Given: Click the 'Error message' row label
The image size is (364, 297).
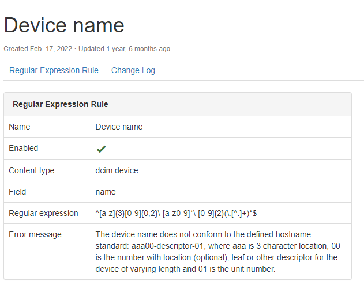Looking at the screenshot, I should click(x=35, y=234).
